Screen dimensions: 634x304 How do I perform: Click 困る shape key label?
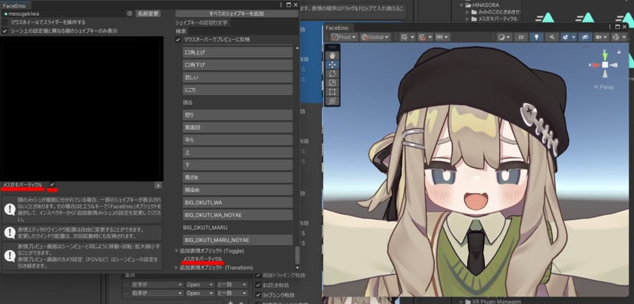[x=188, y=103]
